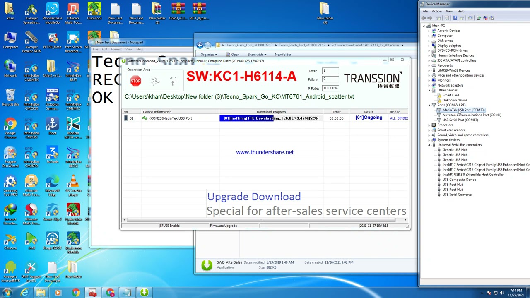Image resolution: width=530 pixels, height=298 pixels.
Task: Collapse the Ports (COM & LPT) node
Action: (x=429, y=105)
